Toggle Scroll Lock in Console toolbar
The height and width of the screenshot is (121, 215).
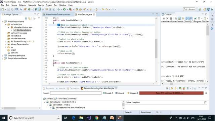(179, 18)
